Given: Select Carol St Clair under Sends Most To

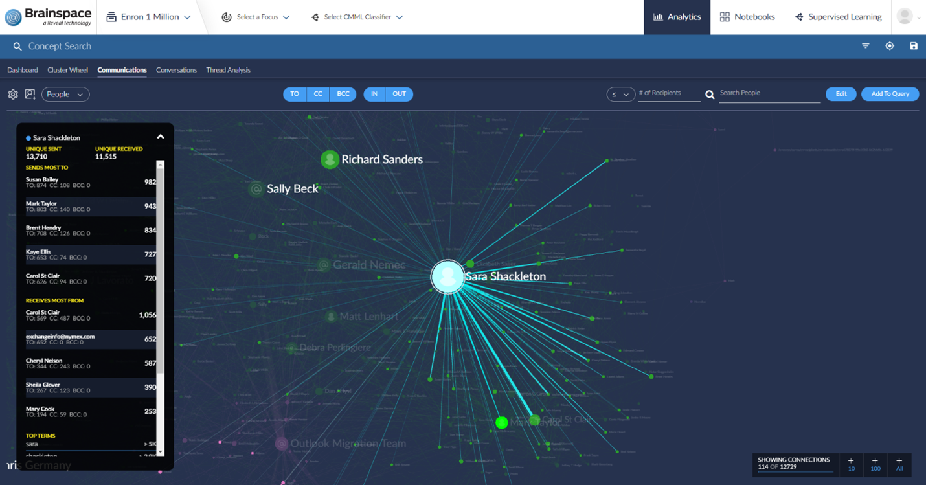Looking at the screenshot, I should click(x=91, y=278).
